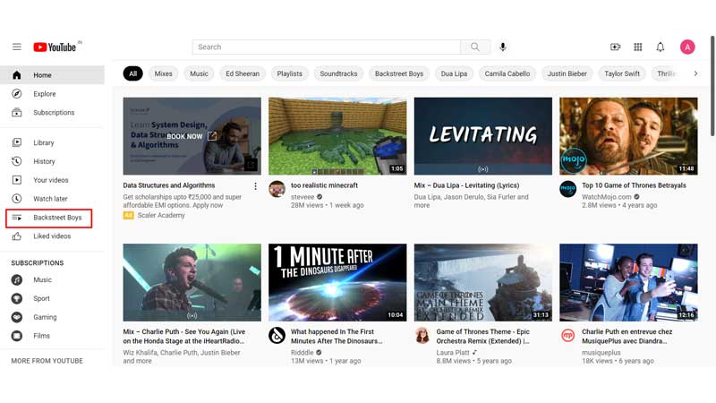Open options for Data Structures ad
The image size is (716, 403).
255,186
